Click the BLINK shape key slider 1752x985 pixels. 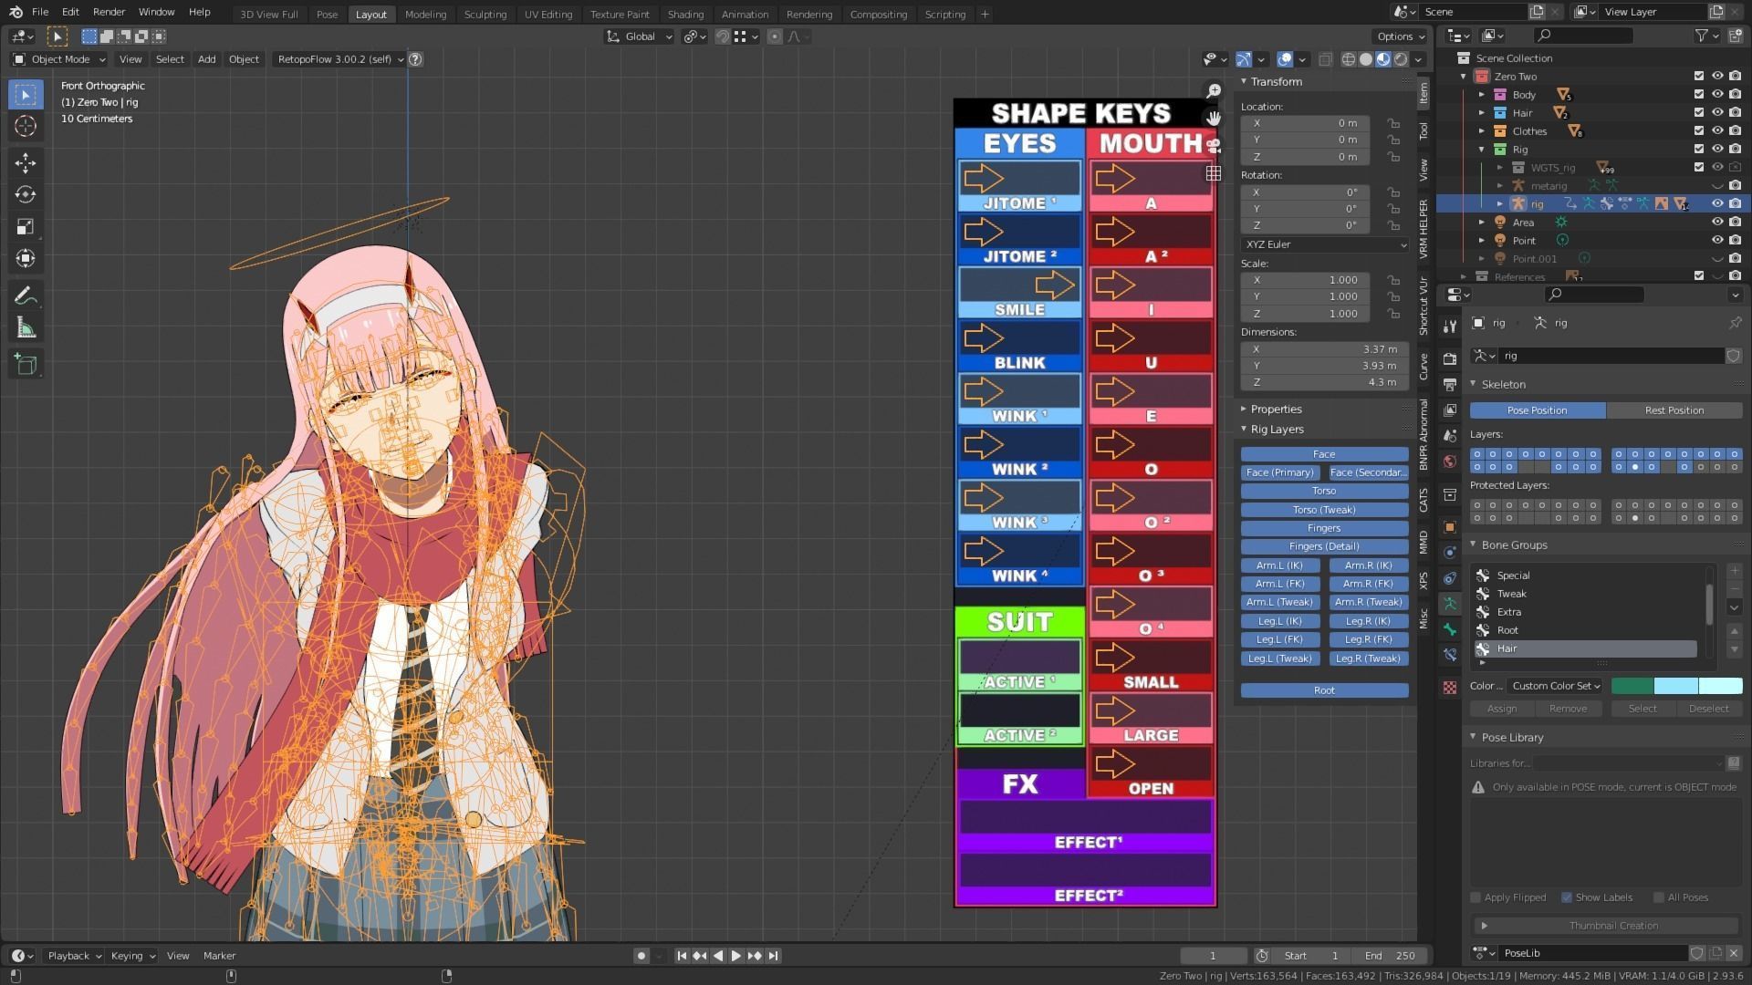tap(1019, 337)
